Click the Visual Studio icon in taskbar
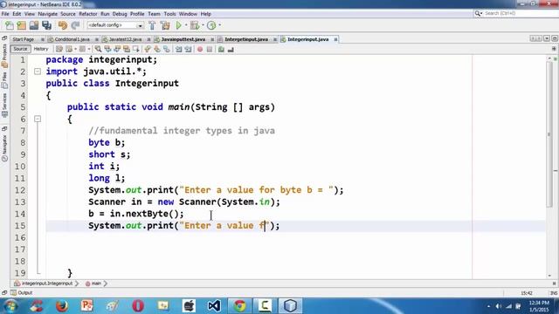 pos(214,306)
